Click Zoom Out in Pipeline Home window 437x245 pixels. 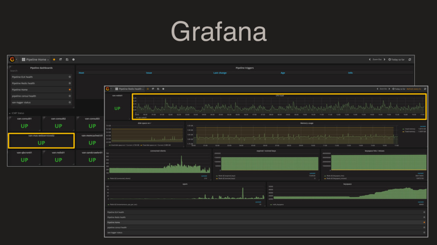pos(377,60)
